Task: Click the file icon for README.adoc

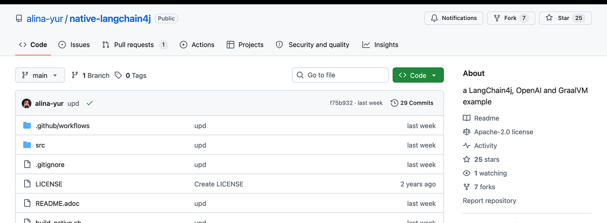Action: (27, 203)
